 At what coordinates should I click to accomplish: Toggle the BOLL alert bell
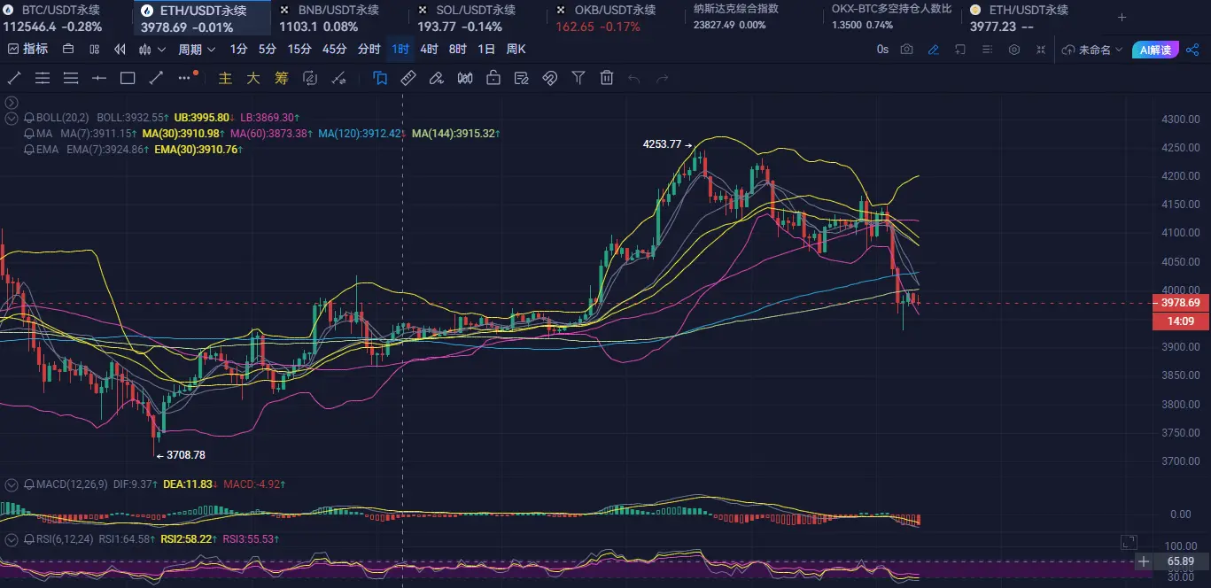[x=30, y=118]
